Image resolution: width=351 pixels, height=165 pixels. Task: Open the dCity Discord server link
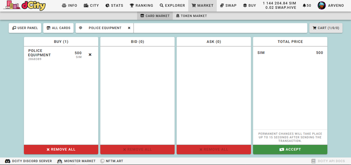click(28, 161)
